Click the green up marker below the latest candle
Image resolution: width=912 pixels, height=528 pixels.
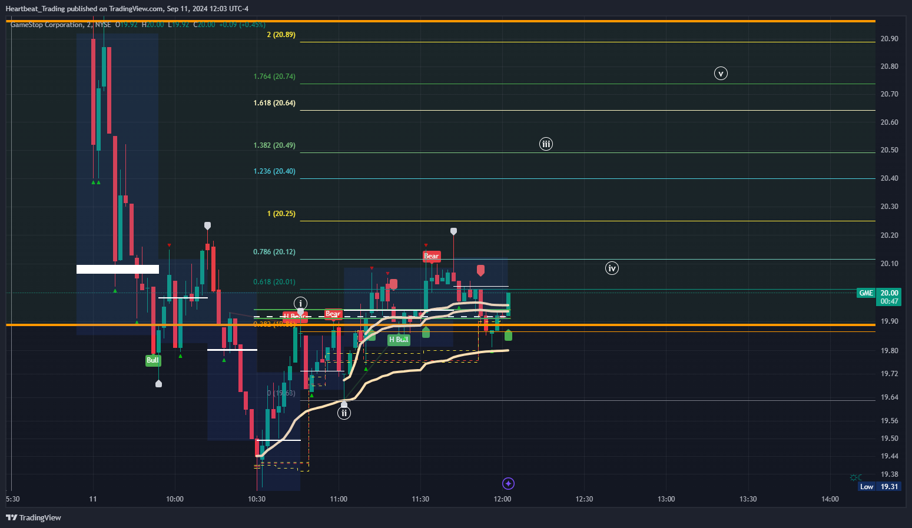click(x=508, y=336)
